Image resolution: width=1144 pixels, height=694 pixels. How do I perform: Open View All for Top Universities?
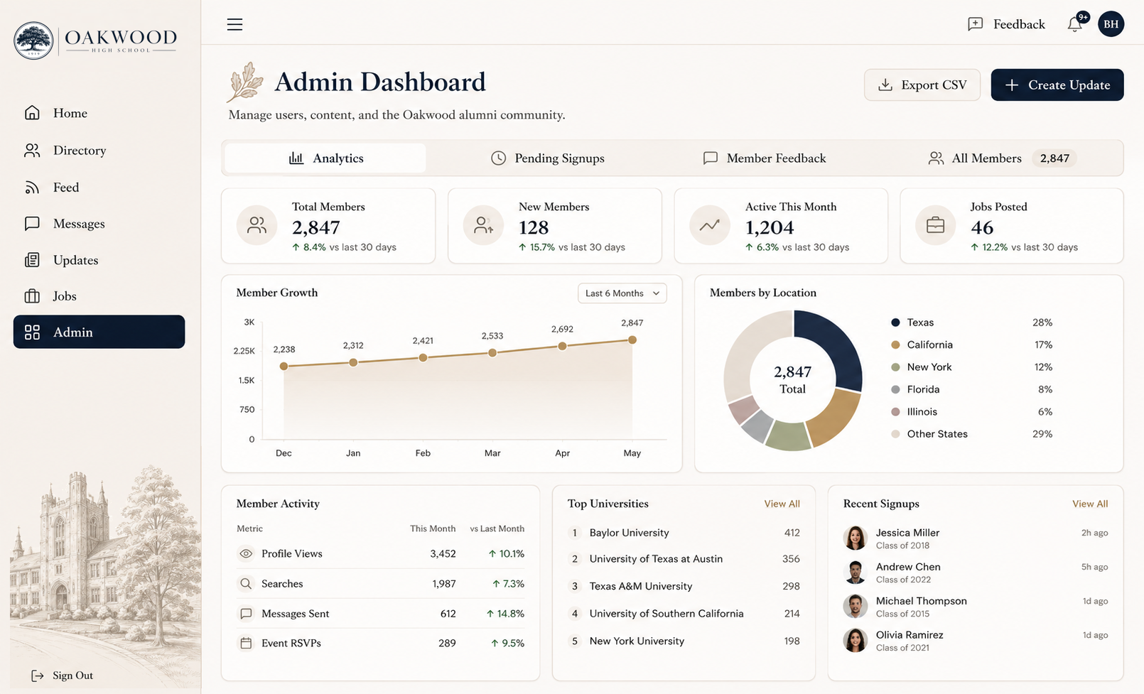point(782,504)
